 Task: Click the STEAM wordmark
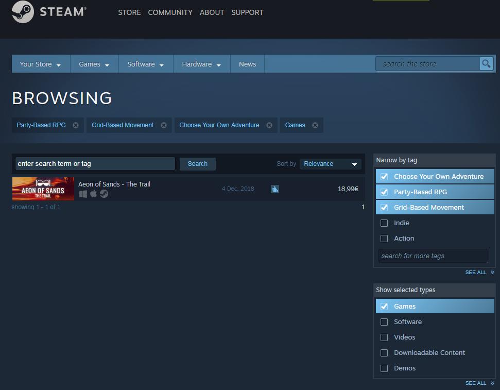pyautogui.click(x=62, y=12)
